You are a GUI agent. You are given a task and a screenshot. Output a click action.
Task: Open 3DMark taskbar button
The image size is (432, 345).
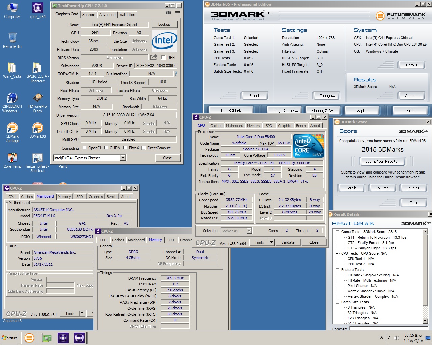tap(29, 338)
